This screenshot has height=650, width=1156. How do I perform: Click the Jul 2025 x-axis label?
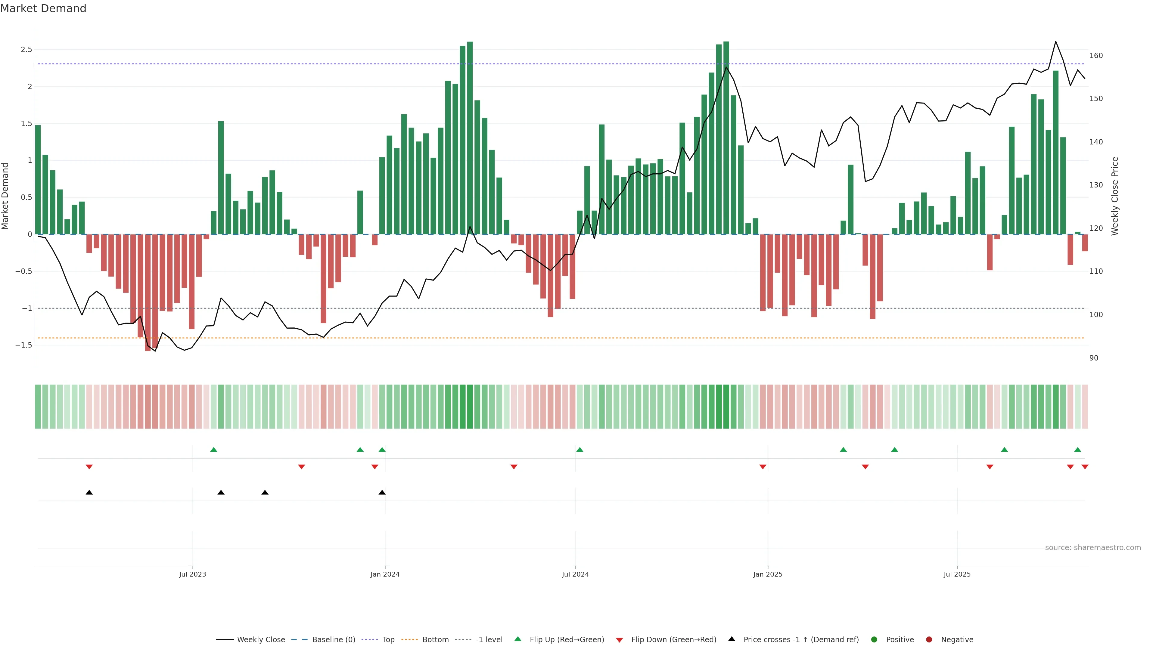coord(957,574)
